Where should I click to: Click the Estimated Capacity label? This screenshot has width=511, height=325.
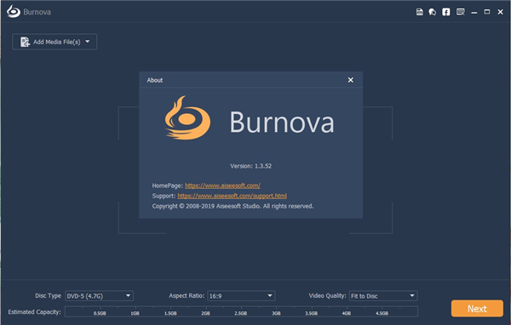pos(34,312)
